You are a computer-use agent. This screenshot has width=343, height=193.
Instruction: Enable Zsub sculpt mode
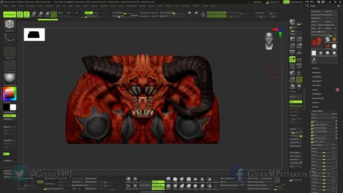pyautogui.click(x=96, y=13)
